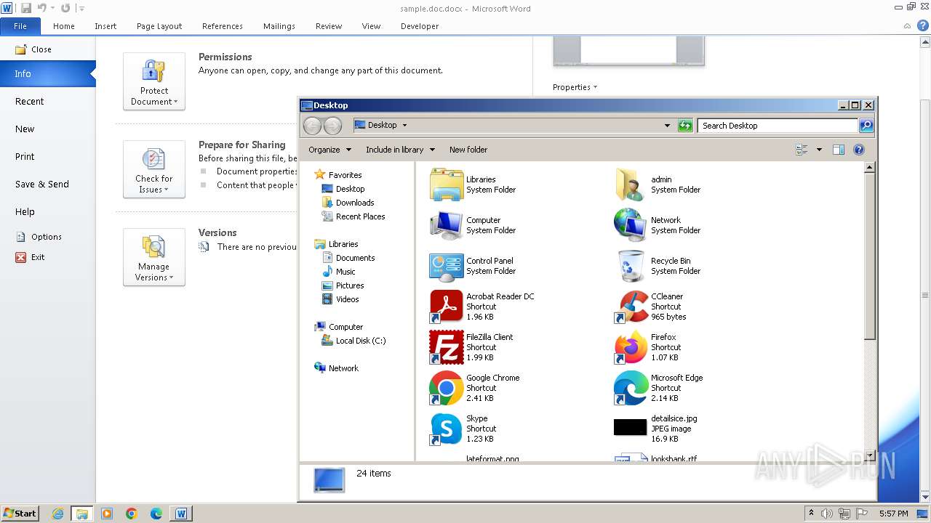Select Print in the backstage menu
The height and width of the screenshot is (523, 931).
tap(47, 157)
